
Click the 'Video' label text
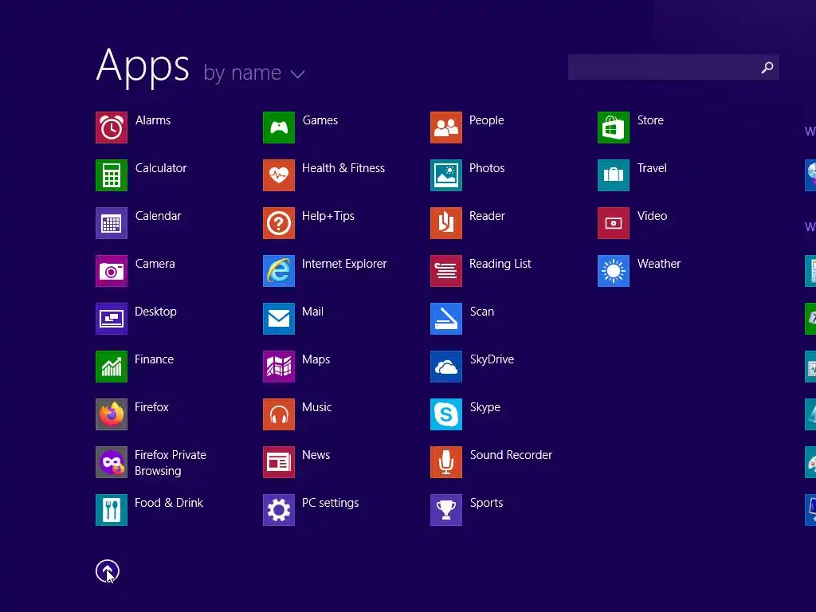coord(652,216)
